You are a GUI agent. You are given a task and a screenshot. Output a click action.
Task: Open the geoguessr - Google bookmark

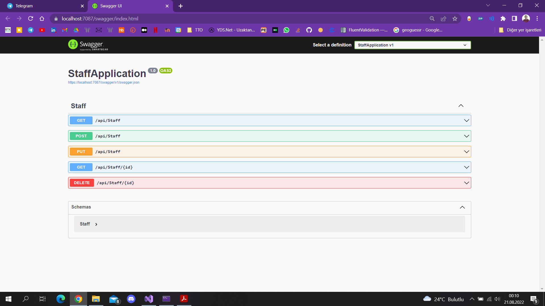point(418,30)
